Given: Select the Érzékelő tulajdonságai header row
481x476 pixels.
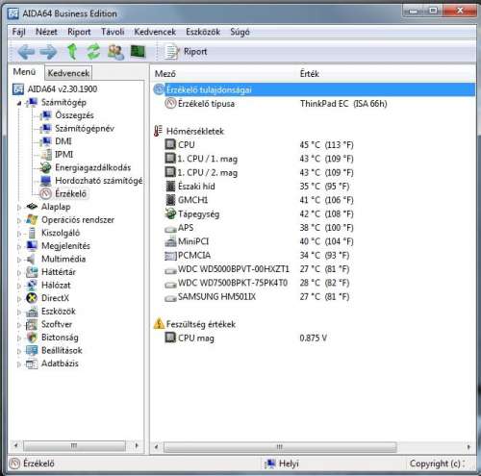Looking at the screenshot, I should click(x=314, y=89).
